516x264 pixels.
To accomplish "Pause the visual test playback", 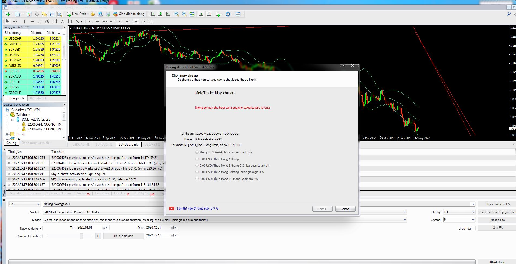I will click(x=98, y=236).
